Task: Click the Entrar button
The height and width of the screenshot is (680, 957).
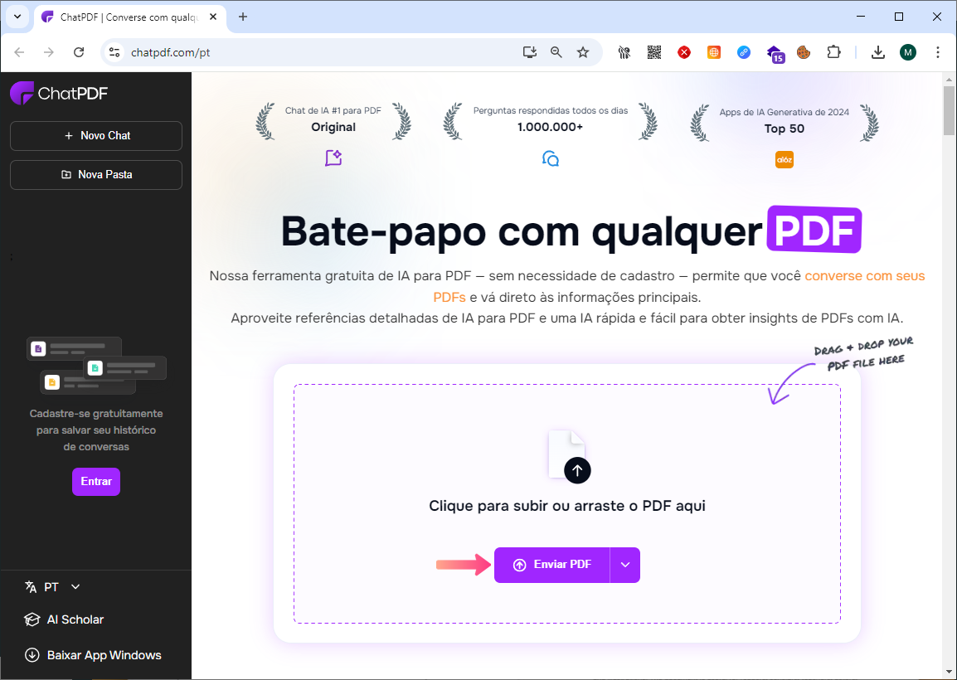Action: (x=96, y=482)
